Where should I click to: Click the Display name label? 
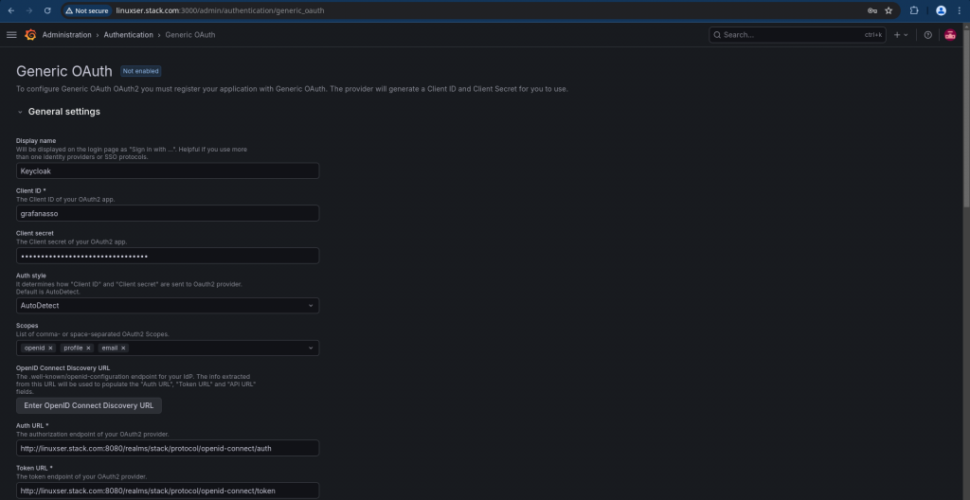coord(36,141)
